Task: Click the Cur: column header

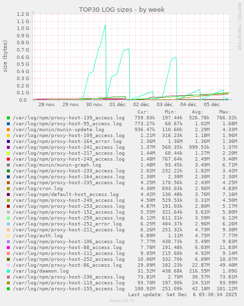Action: (143, 112)
